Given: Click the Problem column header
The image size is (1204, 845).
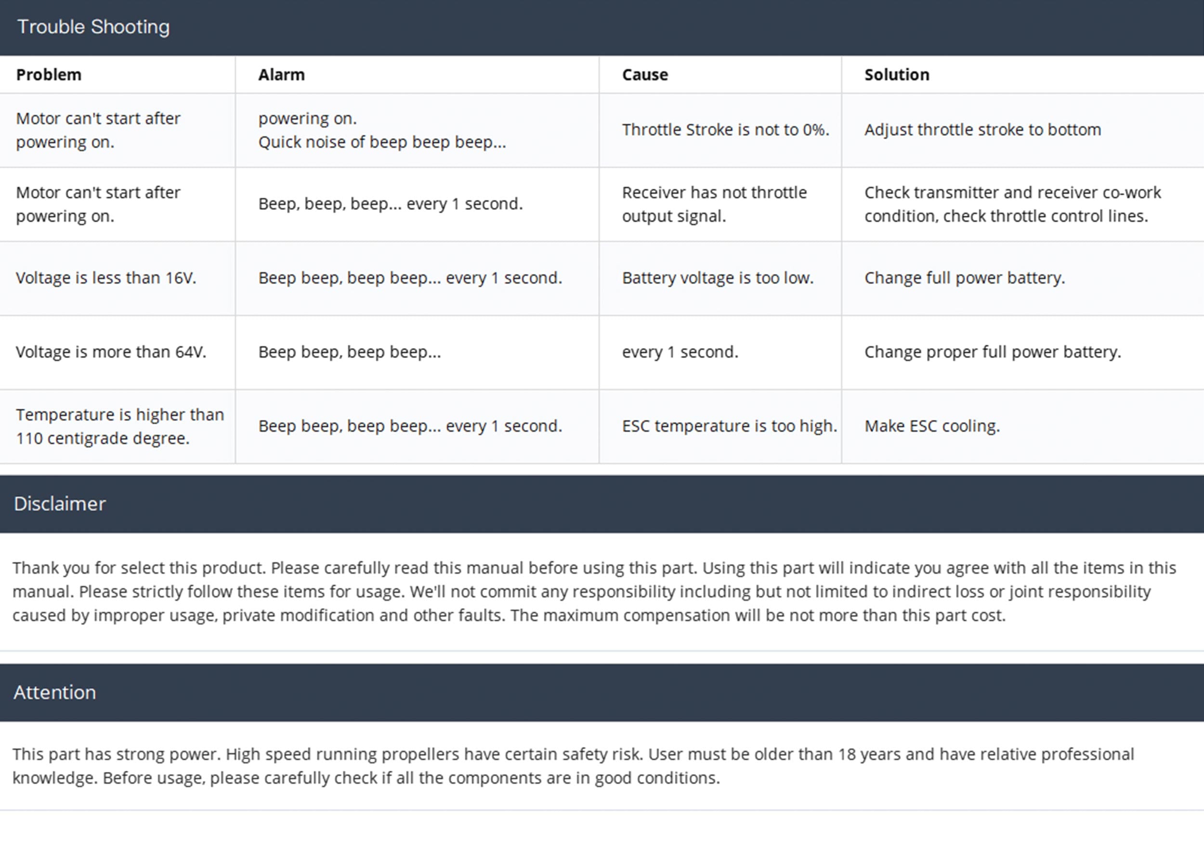Looking at the screenshot, I should [49, 75].
